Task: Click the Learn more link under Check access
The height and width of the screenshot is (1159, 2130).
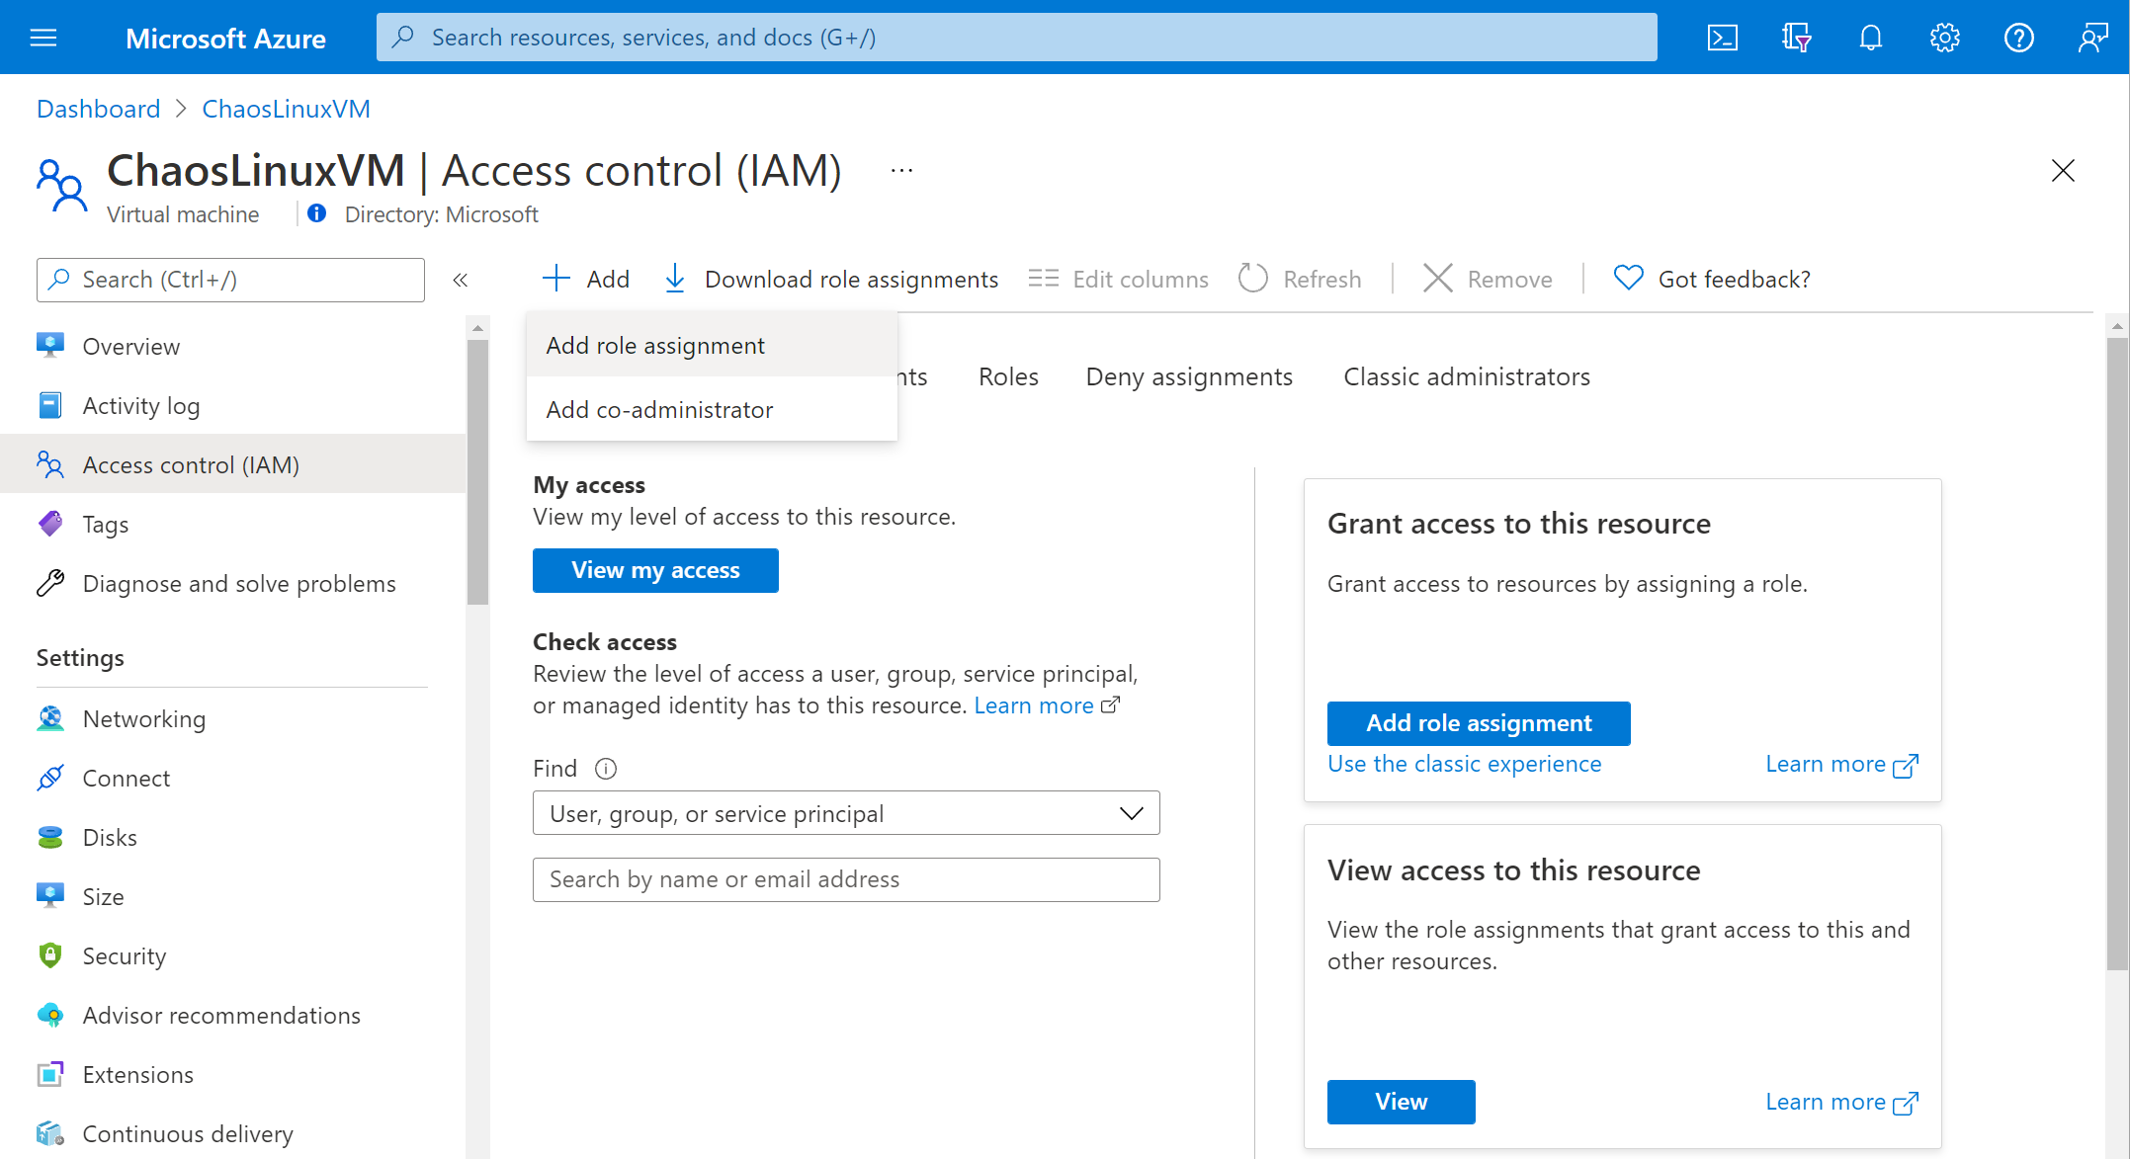Action: [x=1042, y=704]
